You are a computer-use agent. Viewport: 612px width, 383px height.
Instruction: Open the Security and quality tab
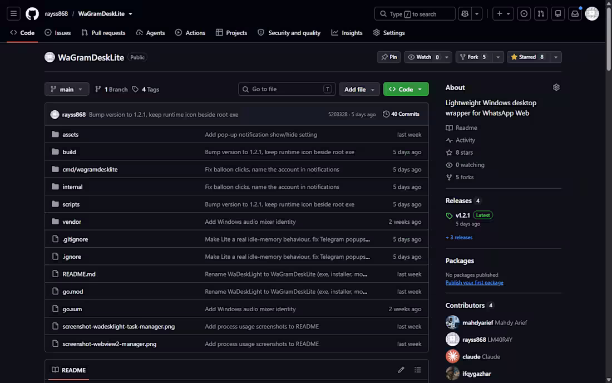289,33
